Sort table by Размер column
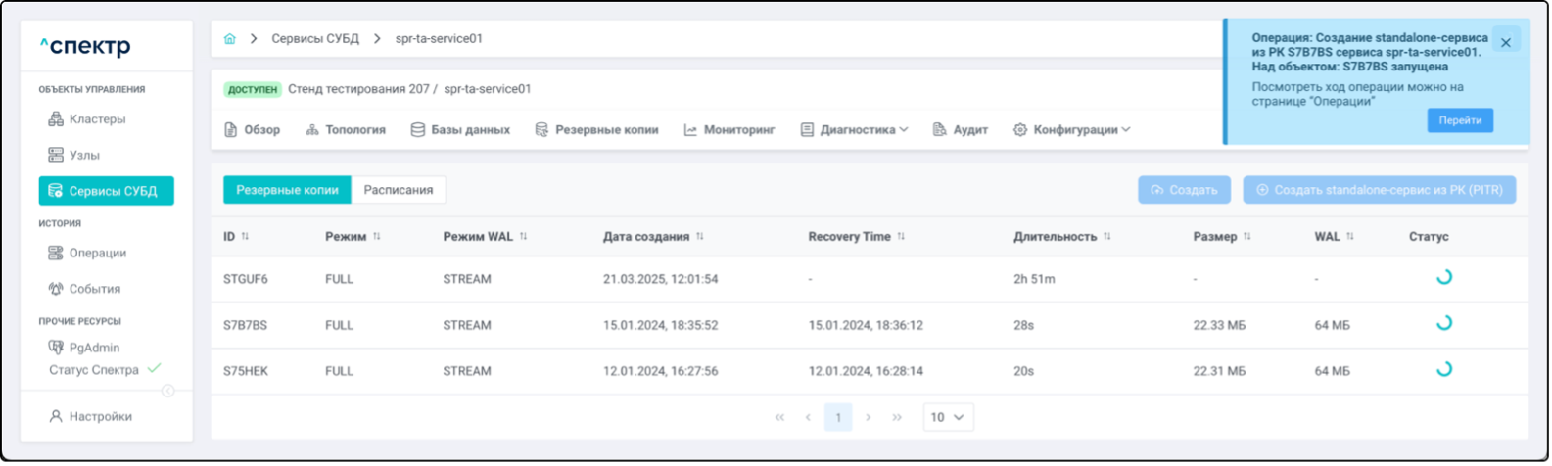Image resolution: width=1552 pixels, height=466 pixels. 1246,237
